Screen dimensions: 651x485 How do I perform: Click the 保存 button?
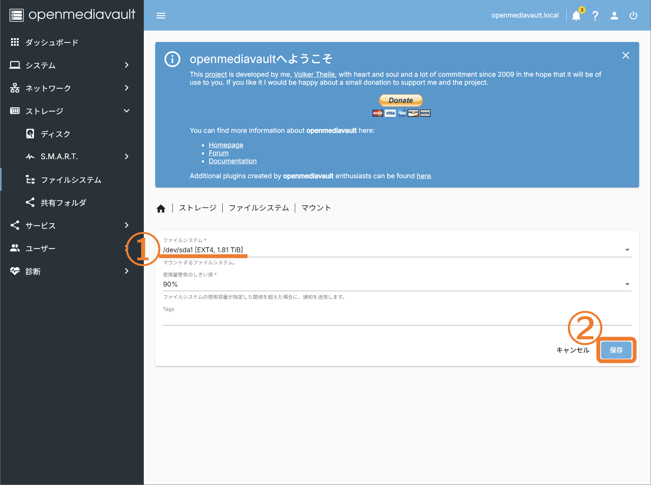616,350
